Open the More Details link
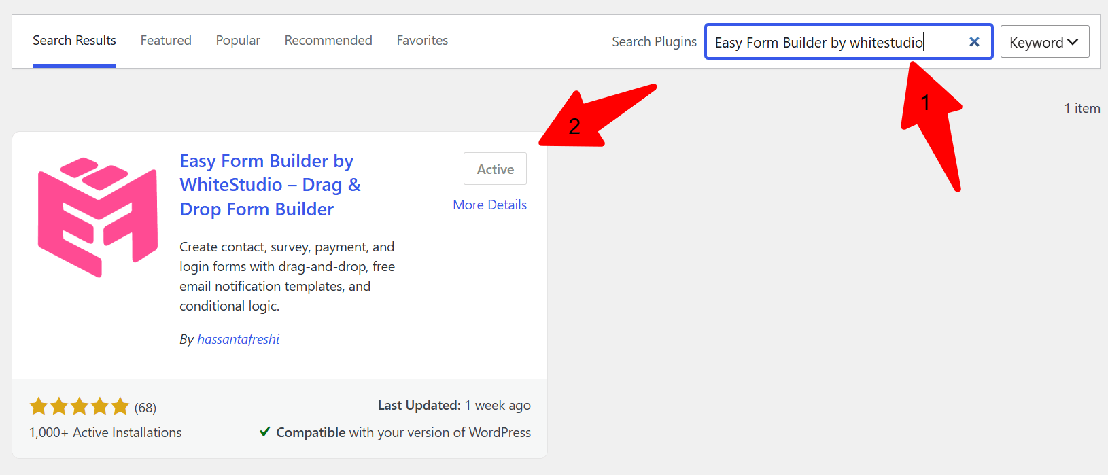This screenshot has width=1108, height=475. coord(489,205)
